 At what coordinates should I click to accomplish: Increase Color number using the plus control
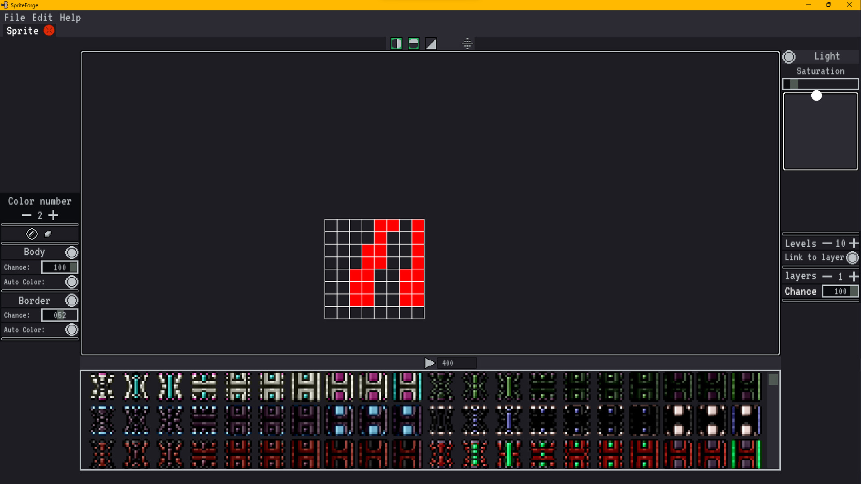tap(53, 215)
